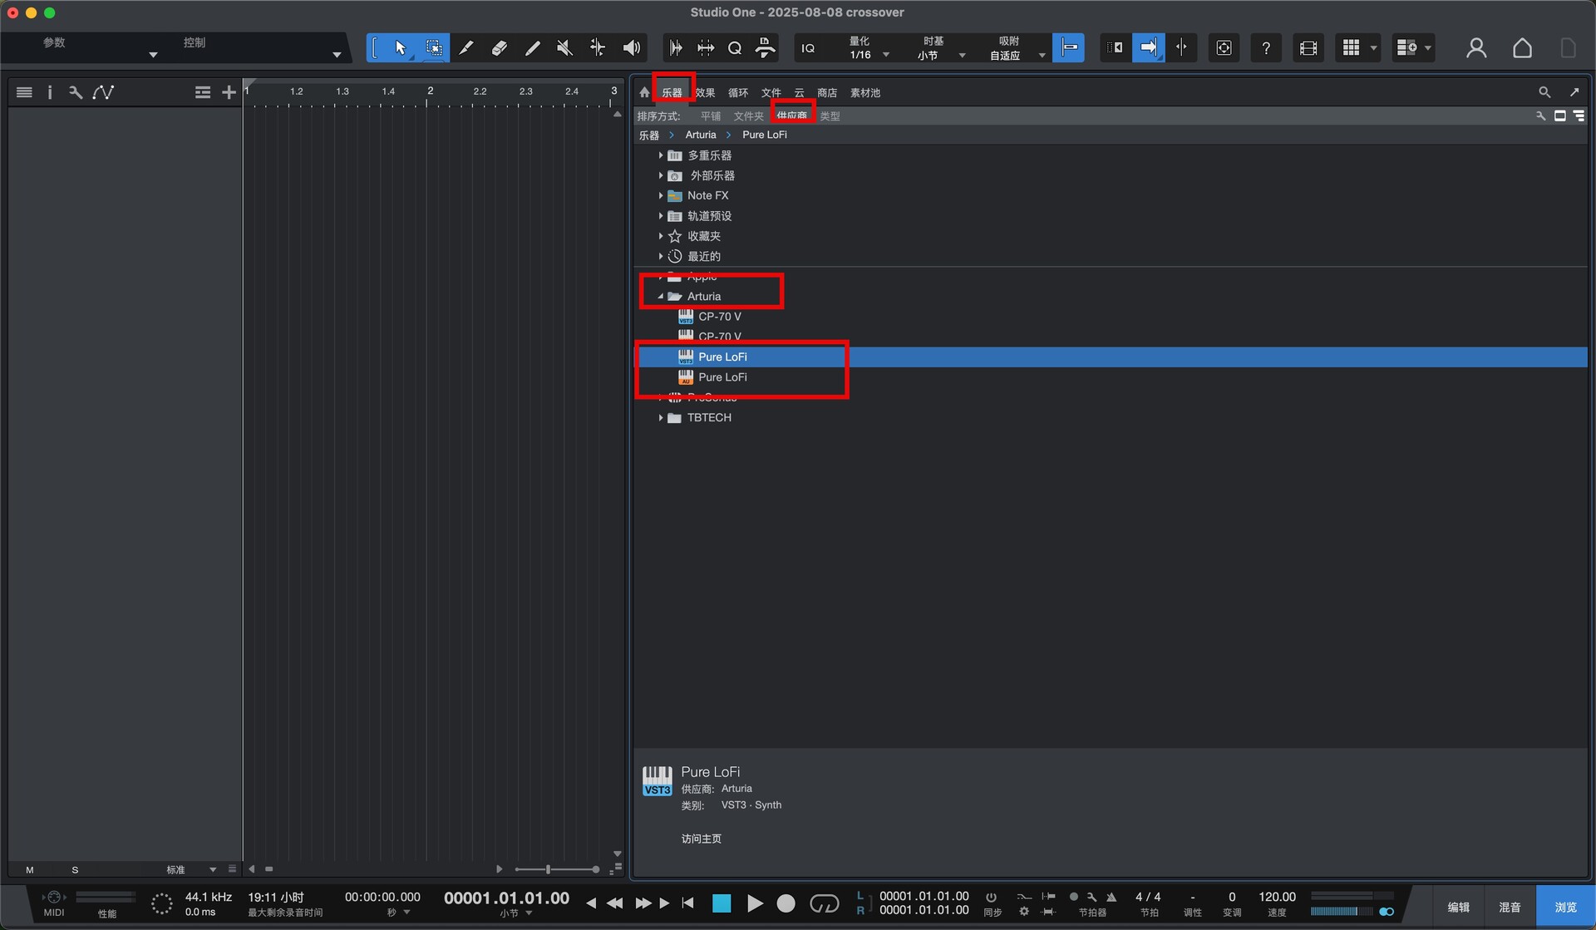Collapse the Arturia vendor folder
This screenshot has height=930, width=1596.
[661, 296]
